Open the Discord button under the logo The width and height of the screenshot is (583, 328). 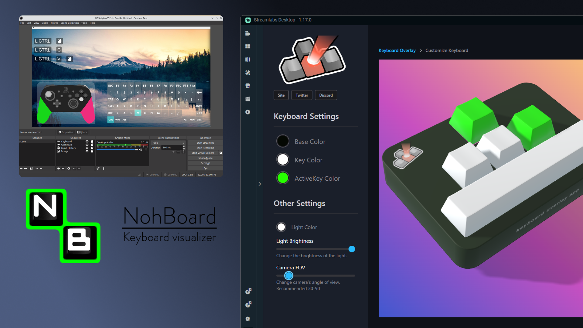pyautogui.click(x=326, y=95)
